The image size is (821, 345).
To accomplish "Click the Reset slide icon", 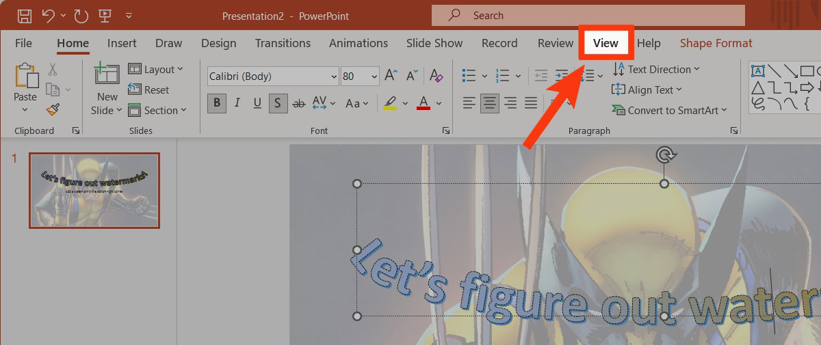I will [x=148, y=89].
